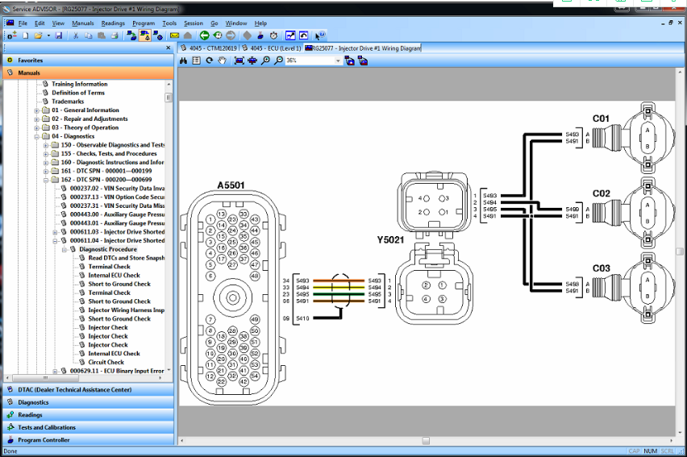Open the Program Controller panel
Image resolution: width=687 pixels, height=457 pixels.
pyautogui.click(x=88, y=440)
